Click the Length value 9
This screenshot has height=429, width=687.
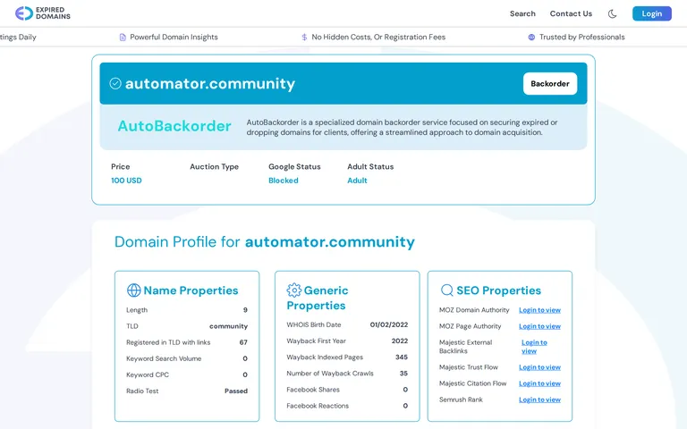[x=245, y=310]
